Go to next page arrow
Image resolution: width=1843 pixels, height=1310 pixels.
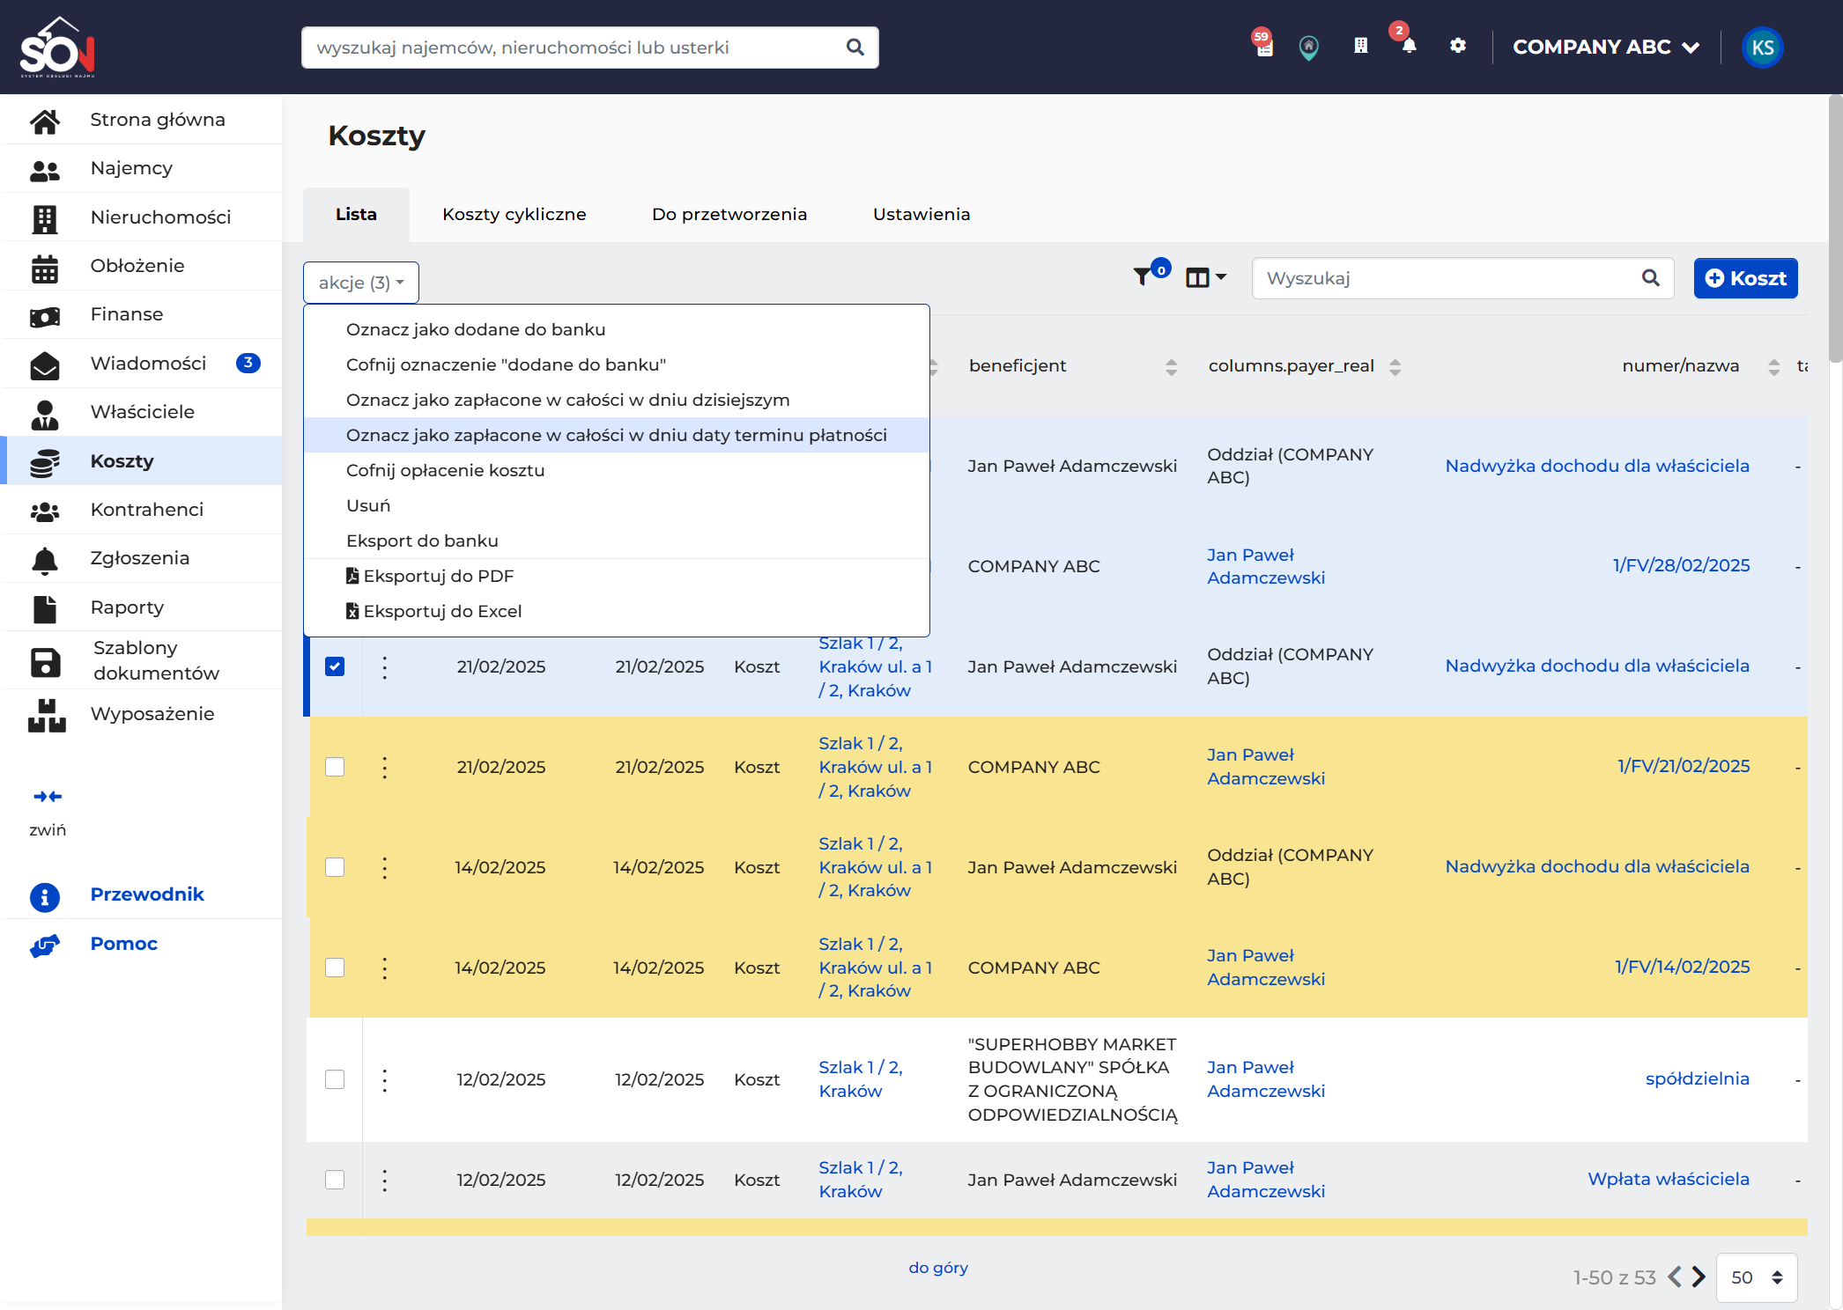[1699, 1277]
